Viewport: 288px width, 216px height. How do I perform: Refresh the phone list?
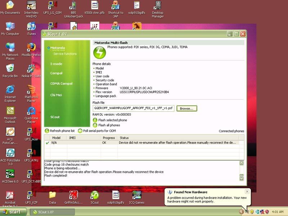coord(60,131)
